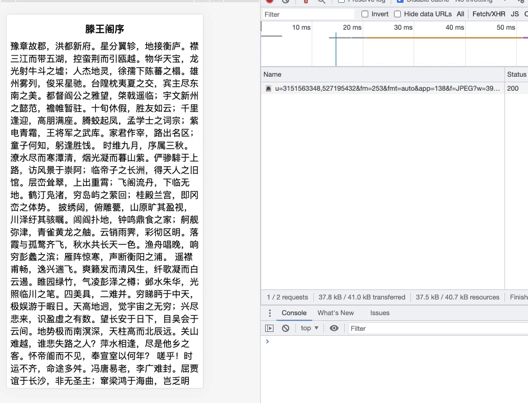Switch to the Console tab

tap(294, 313)
